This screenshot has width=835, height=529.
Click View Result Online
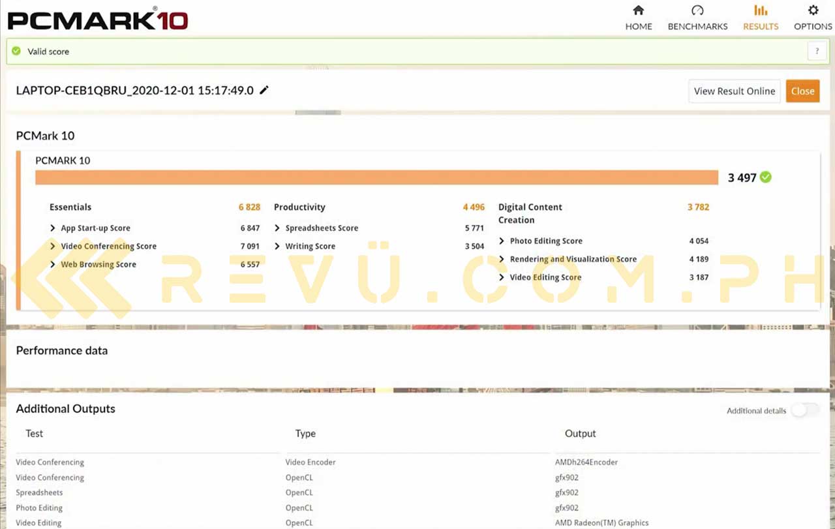(x=735, y=91)
